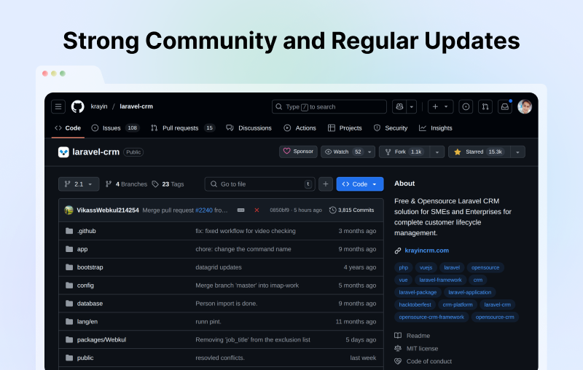Screen dimensions: 583x370
Task: Open the create new plus dropdown in the header
Action: [440, 106]
